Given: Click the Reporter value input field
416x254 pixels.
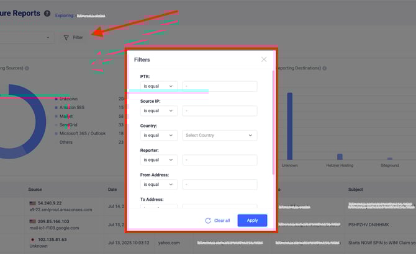Looking at the screenshot, I should pos(220,160).
